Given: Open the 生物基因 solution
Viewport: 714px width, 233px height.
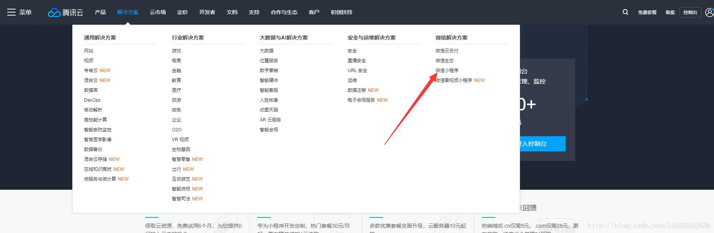Looking at the screenshot, I should point(181,150).
